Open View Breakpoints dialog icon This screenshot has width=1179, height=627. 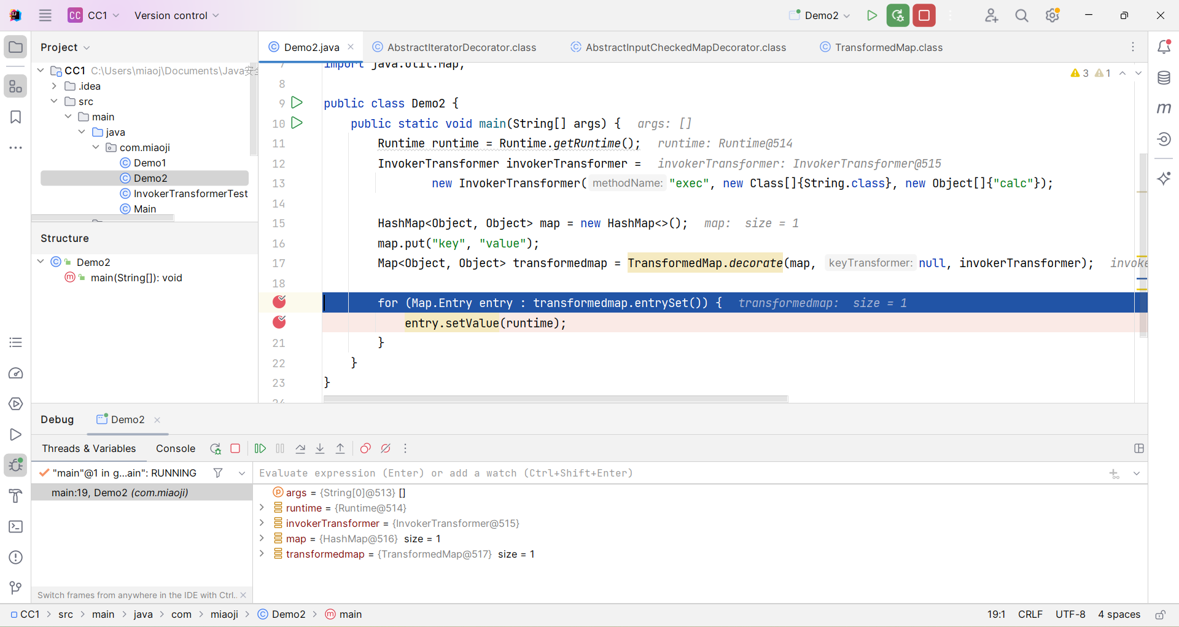click(365, 448)
